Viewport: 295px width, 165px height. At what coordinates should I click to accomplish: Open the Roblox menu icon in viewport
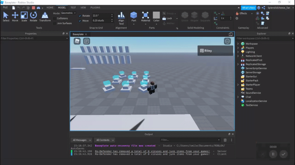click(77, 41)
